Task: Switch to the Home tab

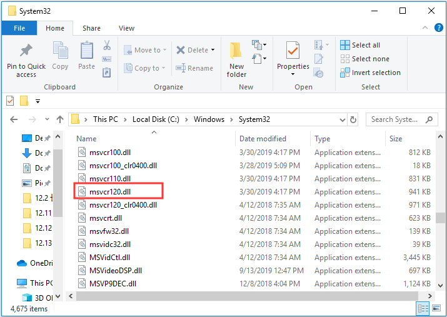Action: click(55, 28)
